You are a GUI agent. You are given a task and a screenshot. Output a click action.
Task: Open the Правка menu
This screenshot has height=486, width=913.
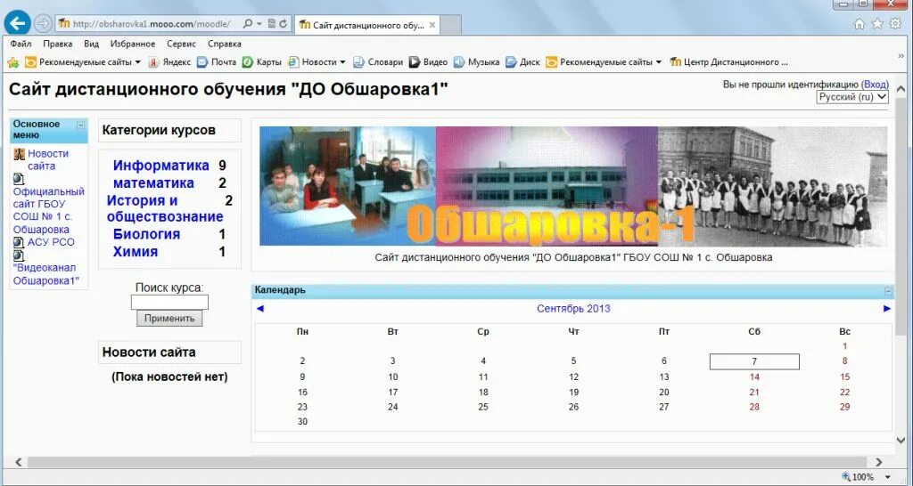tap(58, 45)
